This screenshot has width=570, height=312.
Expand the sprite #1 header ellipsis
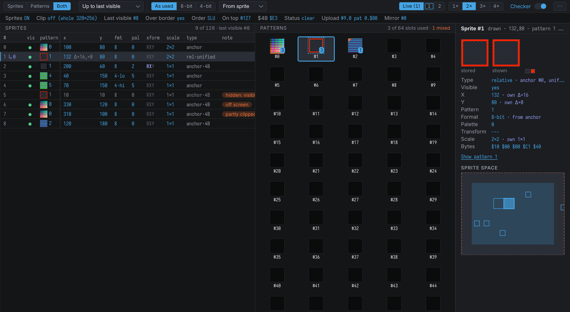click(x=561, y=29)
